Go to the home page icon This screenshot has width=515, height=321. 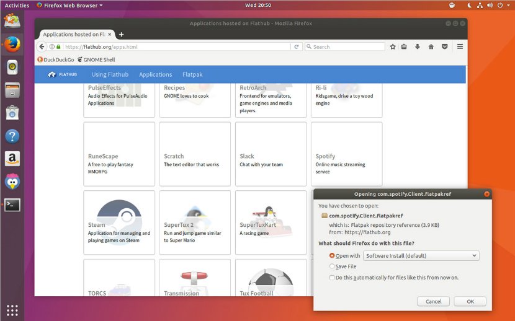click(431, 46)
